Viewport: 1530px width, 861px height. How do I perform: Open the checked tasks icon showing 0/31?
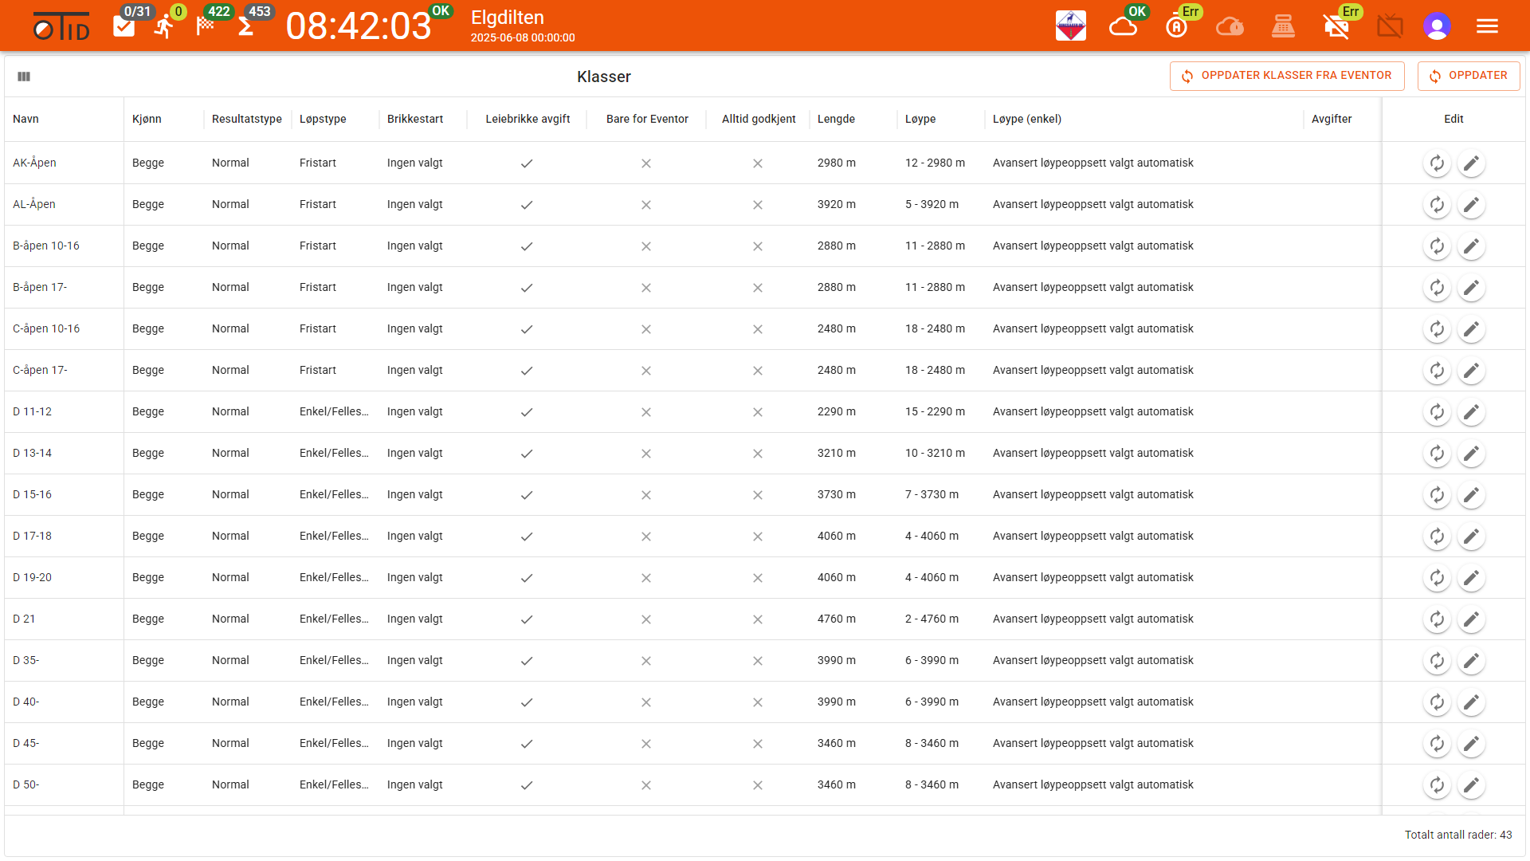click(x=124, y=27)
